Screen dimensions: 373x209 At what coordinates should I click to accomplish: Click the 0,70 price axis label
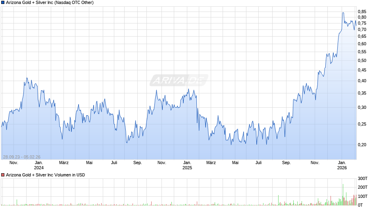(x=362, y=29)
